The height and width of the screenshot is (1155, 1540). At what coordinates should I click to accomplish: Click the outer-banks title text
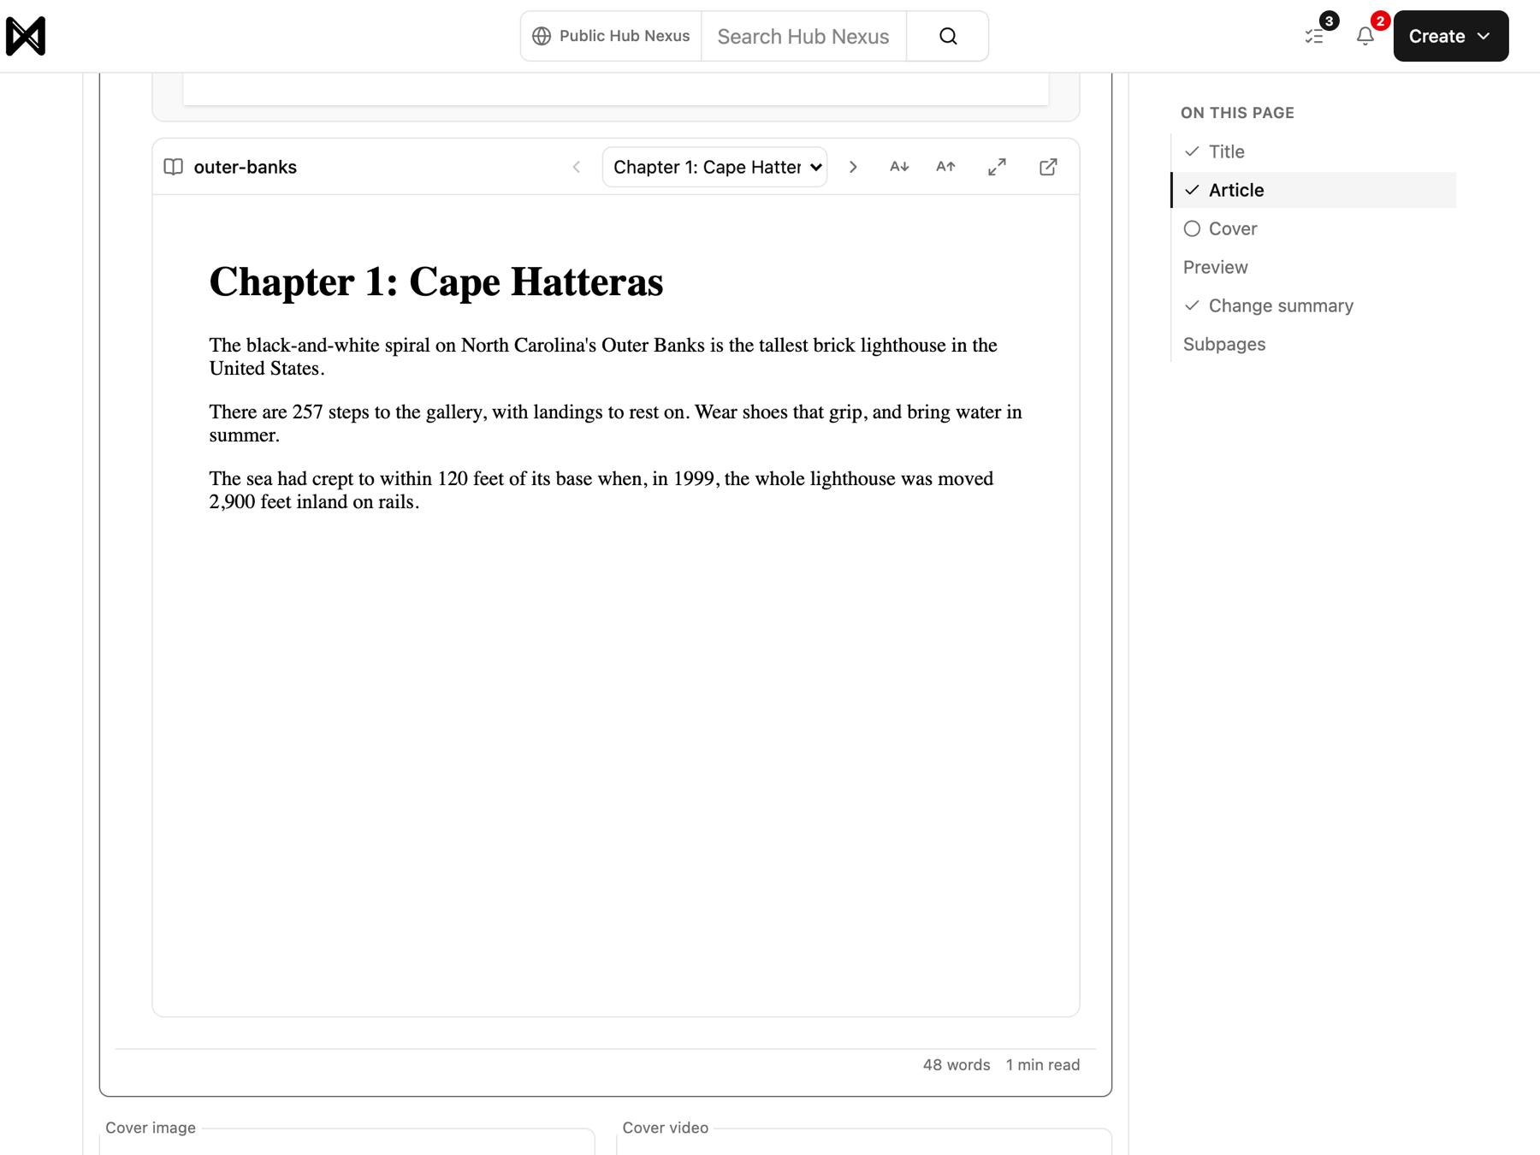(x=246, y=167)
